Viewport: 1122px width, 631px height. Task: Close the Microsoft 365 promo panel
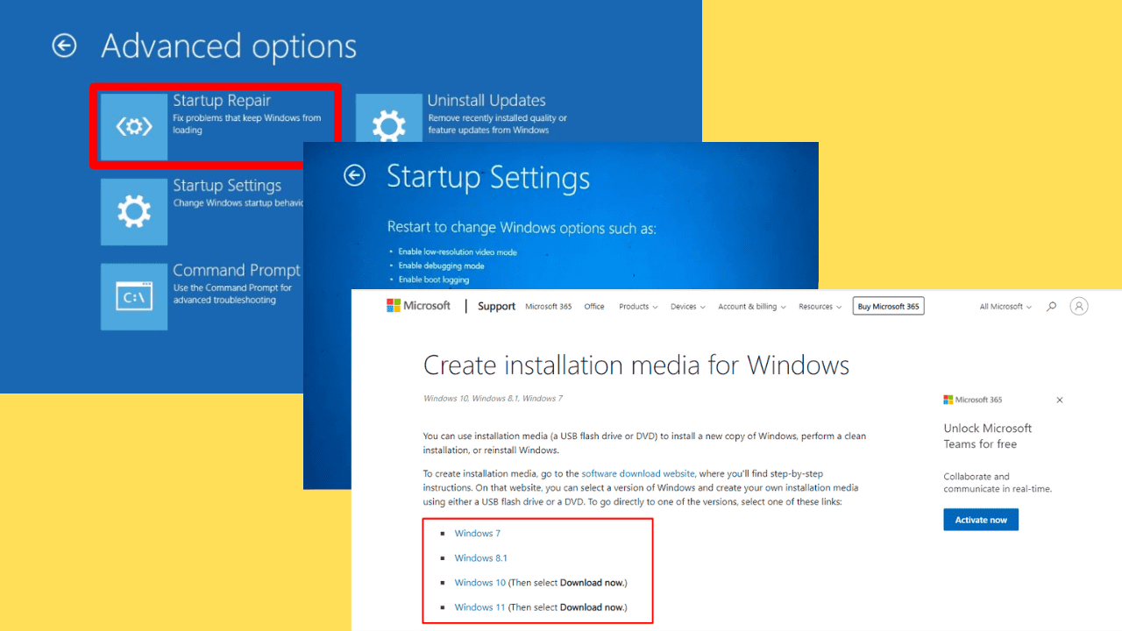pyautogui.click(x=1059, y=400)
